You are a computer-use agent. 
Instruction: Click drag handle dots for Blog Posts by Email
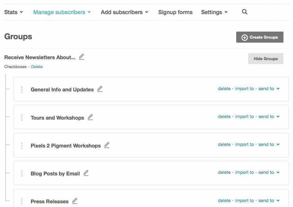[x=22, y=174]
